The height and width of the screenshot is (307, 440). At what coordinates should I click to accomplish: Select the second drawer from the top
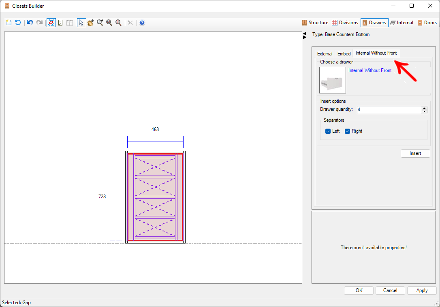coord(155,187)
